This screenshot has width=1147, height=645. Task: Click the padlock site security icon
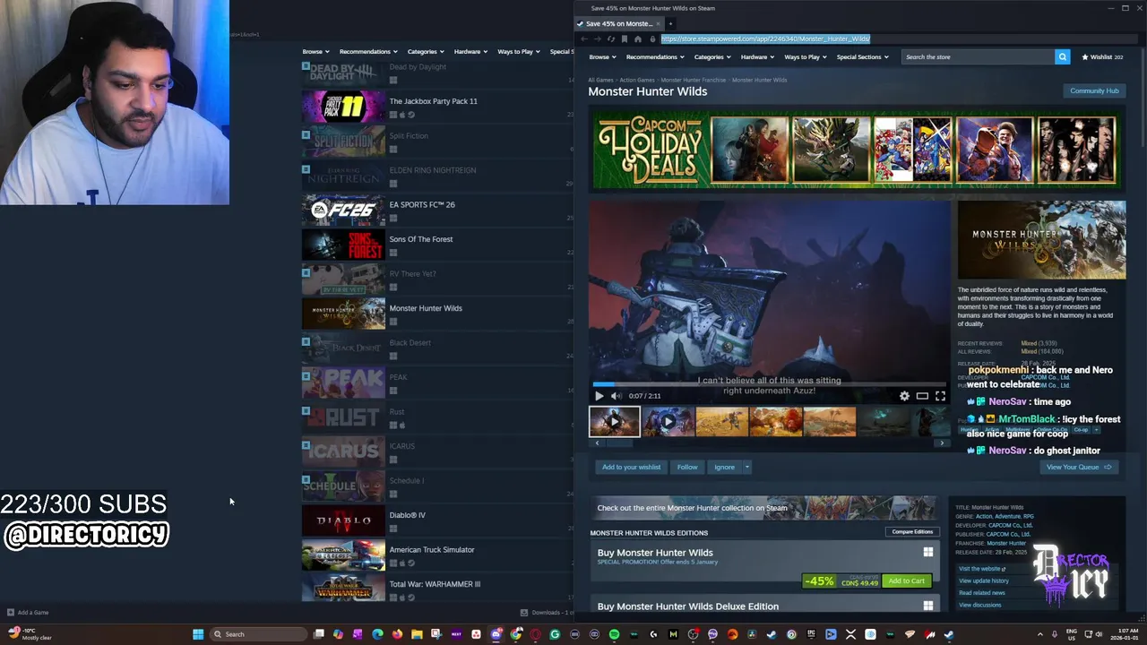(x=652, y=39)
